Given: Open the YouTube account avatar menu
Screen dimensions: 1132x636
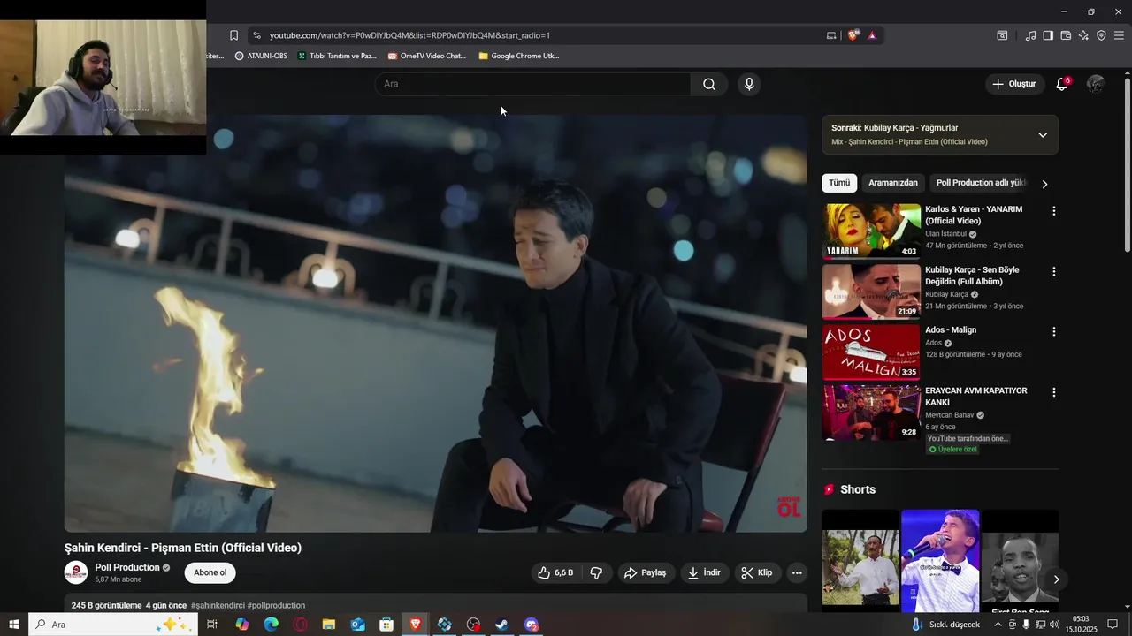Looking at the screenshot, I should (1096, 84).
